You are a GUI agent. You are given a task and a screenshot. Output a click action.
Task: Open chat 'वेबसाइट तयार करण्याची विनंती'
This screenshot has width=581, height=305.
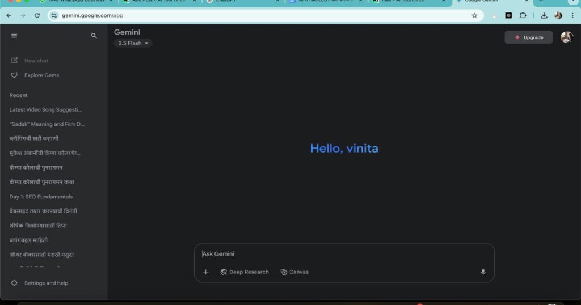[x=43, y=211]
